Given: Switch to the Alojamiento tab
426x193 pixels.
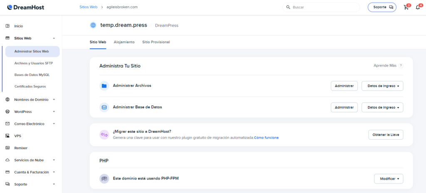Looking at the screenshot, I should (x=124, y=42).
